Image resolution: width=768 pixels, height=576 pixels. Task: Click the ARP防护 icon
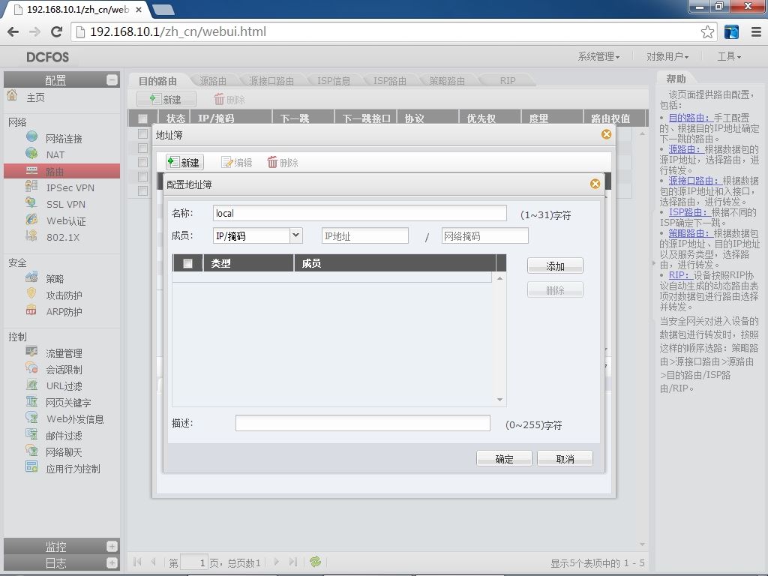pos(31,310)
